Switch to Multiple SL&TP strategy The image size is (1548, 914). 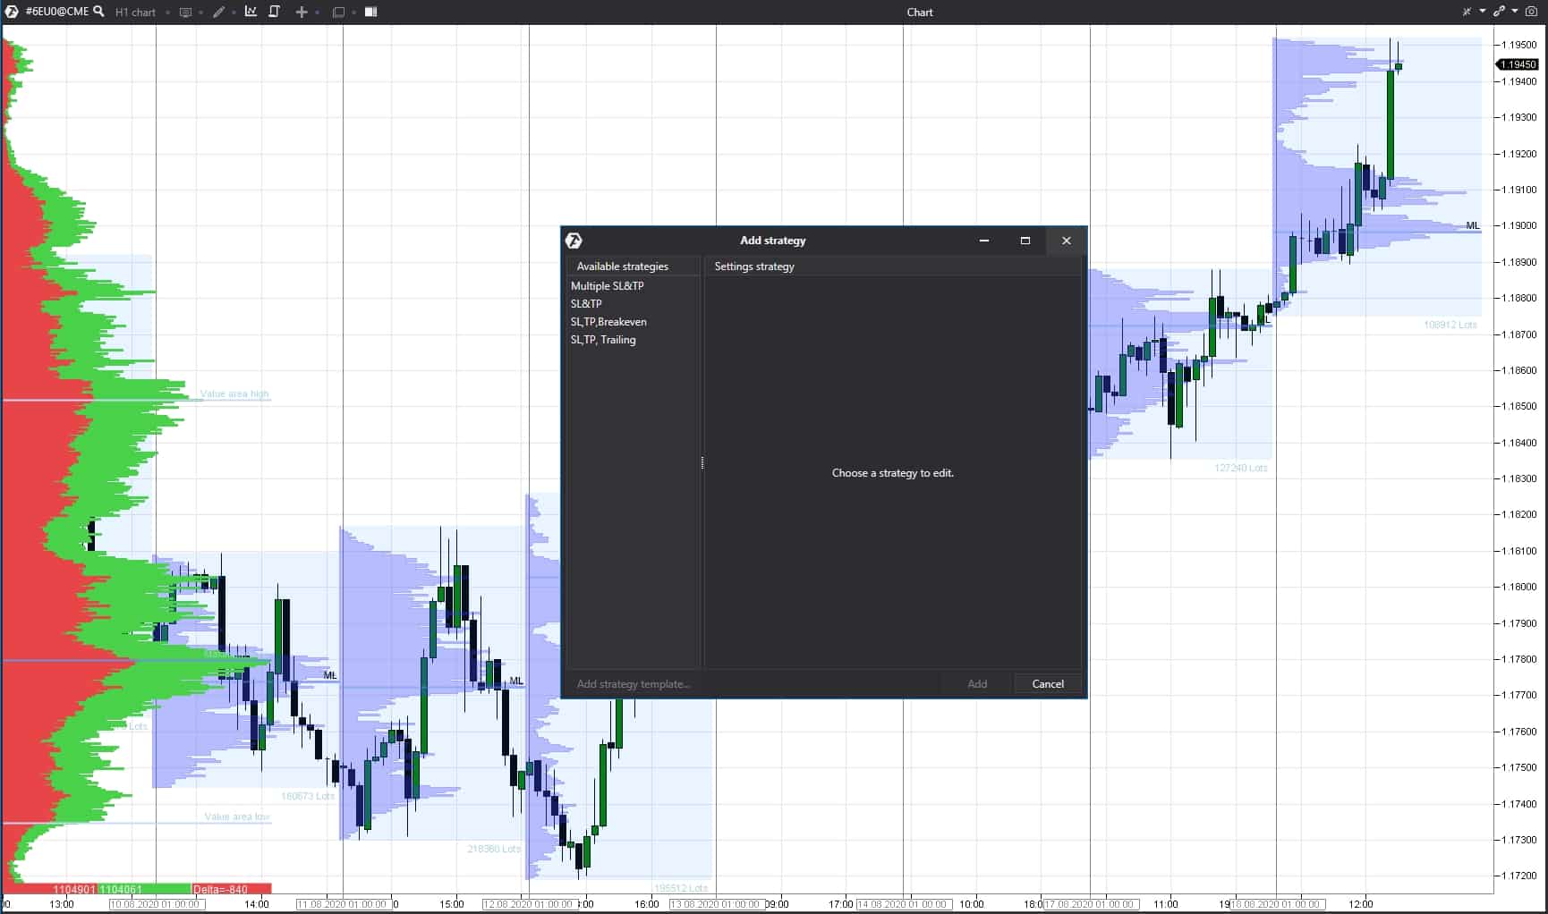pyautogui.click(x=608, y=285)
